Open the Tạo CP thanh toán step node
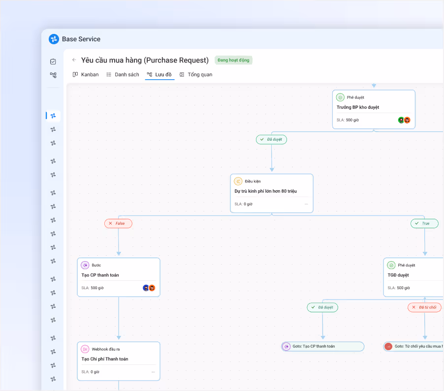 (119, 277)
